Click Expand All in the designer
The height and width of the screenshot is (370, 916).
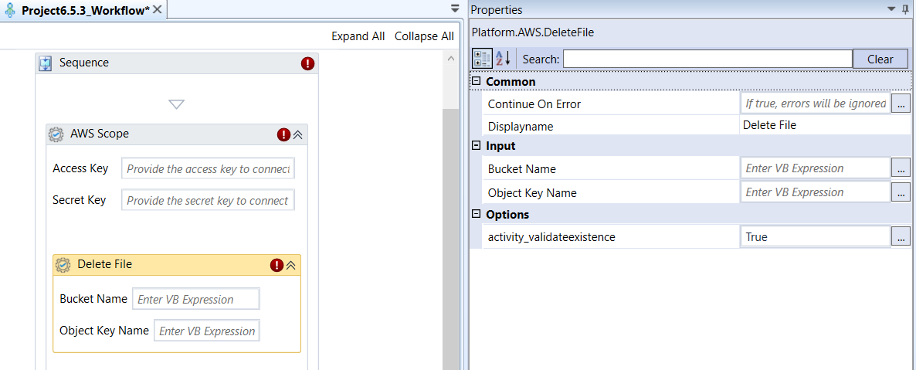(x=358, y=36)
